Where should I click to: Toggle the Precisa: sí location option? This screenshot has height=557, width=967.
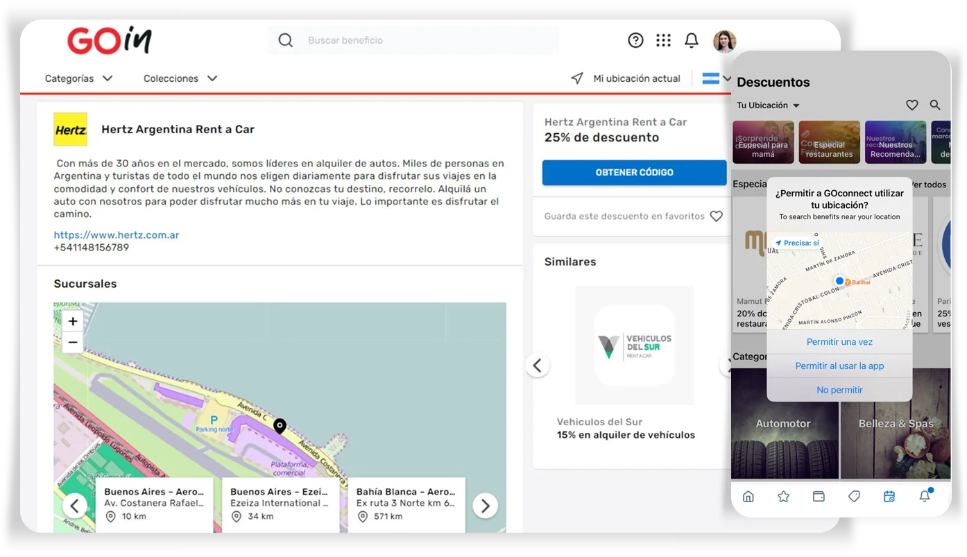796,243
